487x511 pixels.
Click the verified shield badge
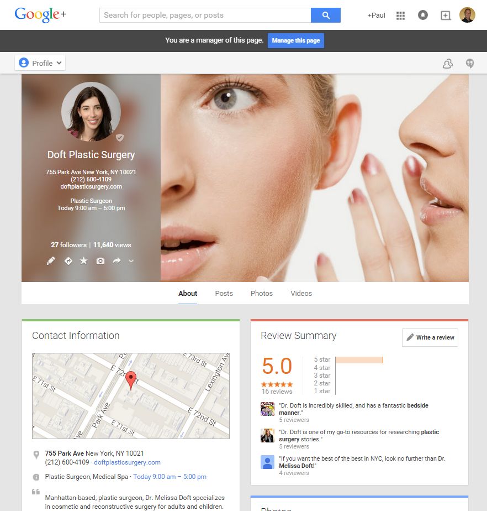click(120, 138)
